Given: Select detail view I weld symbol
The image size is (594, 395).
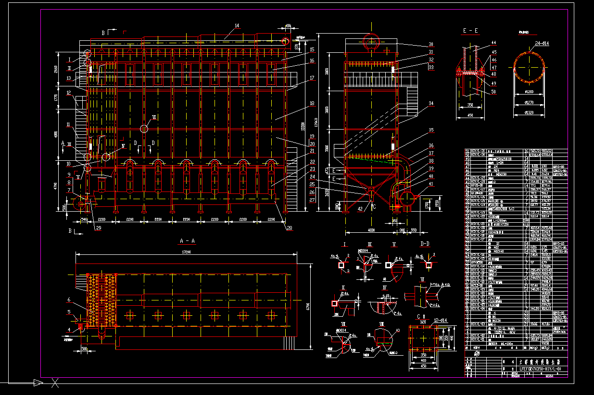Looking at the screenshot, I should (334, 257).
